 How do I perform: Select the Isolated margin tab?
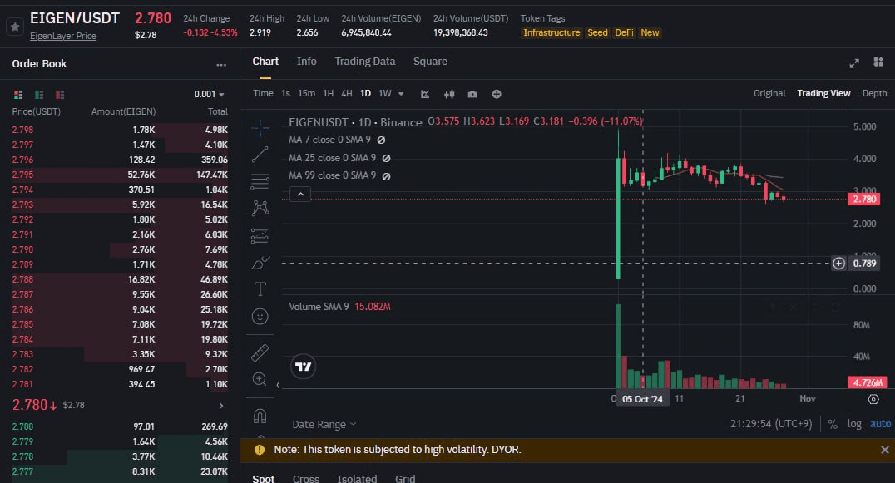[357, 478]
